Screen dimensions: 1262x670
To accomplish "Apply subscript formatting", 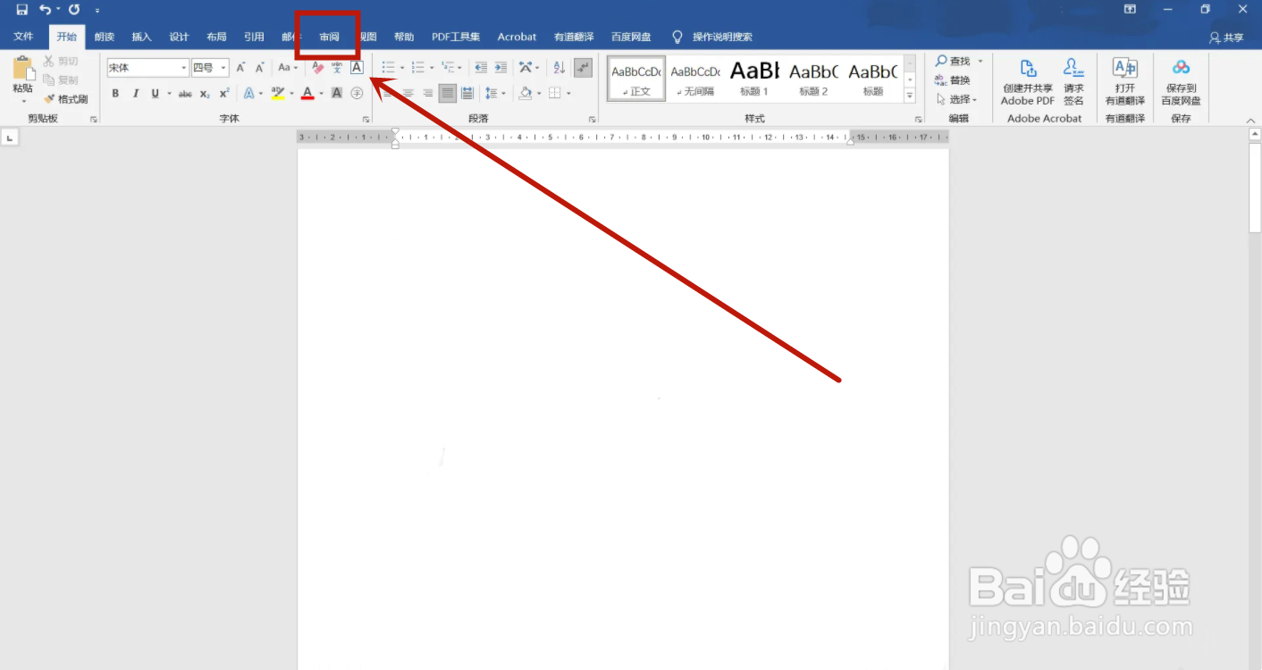I will pos(205,94).
